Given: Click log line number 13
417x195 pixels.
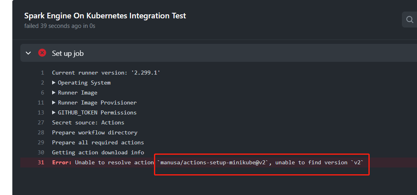Looking at the screenshot, I should point(41,113).
